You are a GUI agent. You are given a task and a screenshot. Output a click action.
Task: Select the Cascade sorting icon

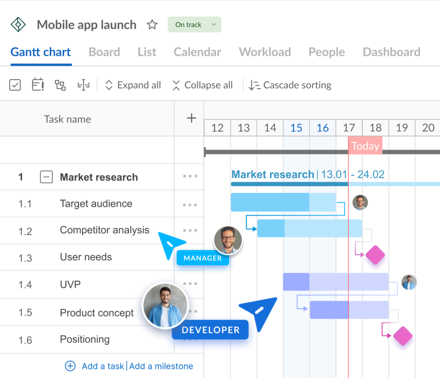coord(254,85)
